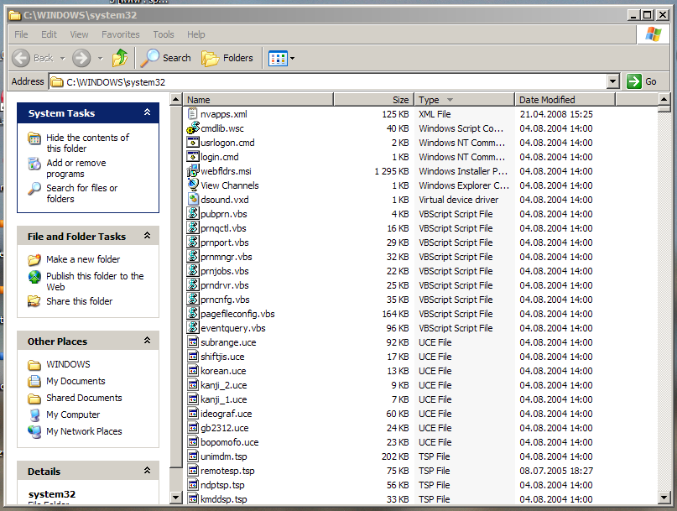Open the Forward history dropdown arrow
Viewport: 677px width, 511px height.
[x=100, y=58]
